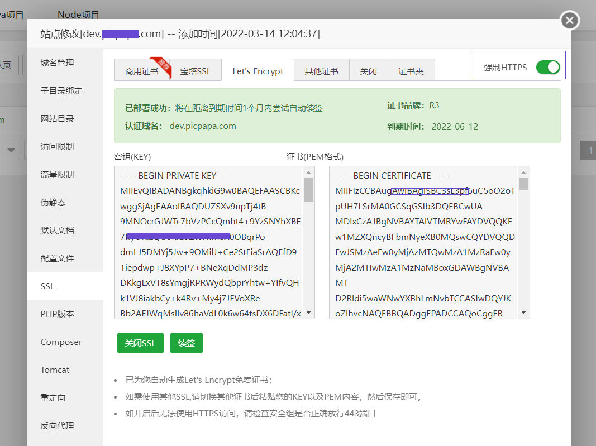The image size is (596, 446).
Task: Select the 证书夹 tab
Action: pos(412,71)
